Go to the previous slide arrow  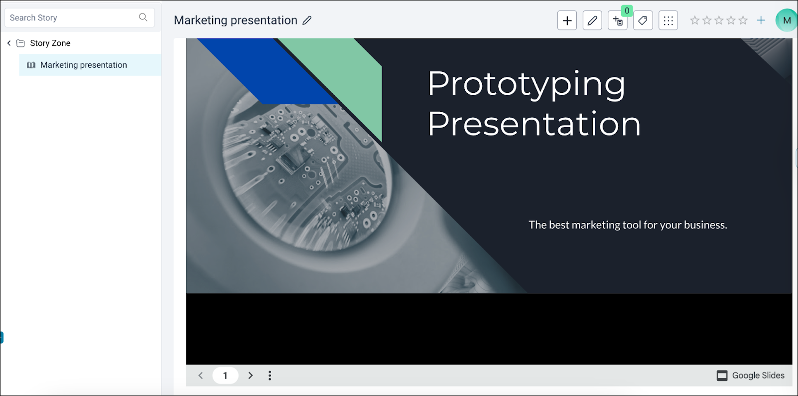(x=201, y=376)
